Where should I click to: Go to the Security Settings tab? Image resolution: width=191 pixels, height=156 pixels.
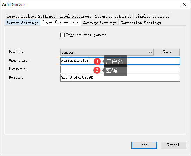[113, 16]
